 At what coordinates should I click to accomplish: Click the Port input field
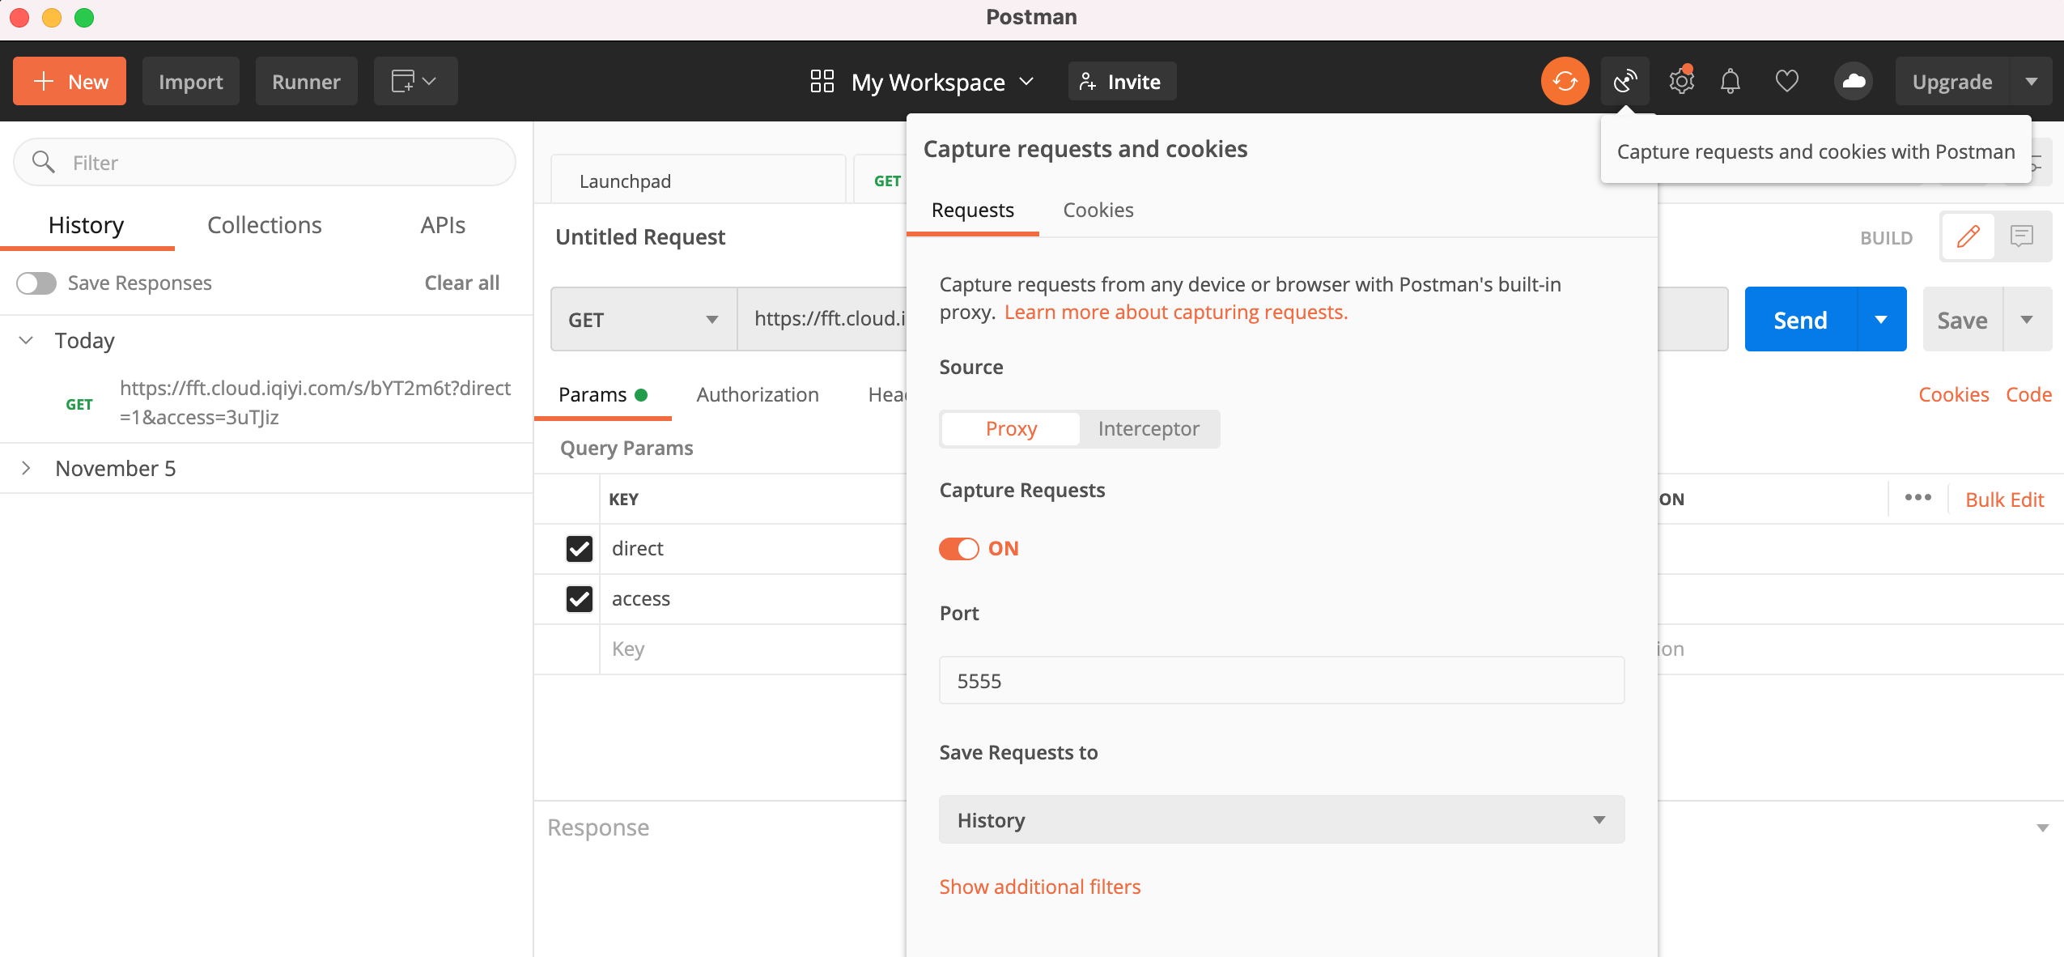[1280, 681]
